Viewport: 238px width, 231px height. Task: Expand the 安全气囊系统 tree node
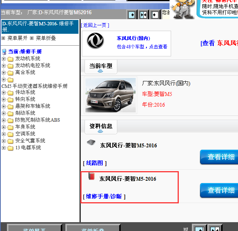(3, 141)
